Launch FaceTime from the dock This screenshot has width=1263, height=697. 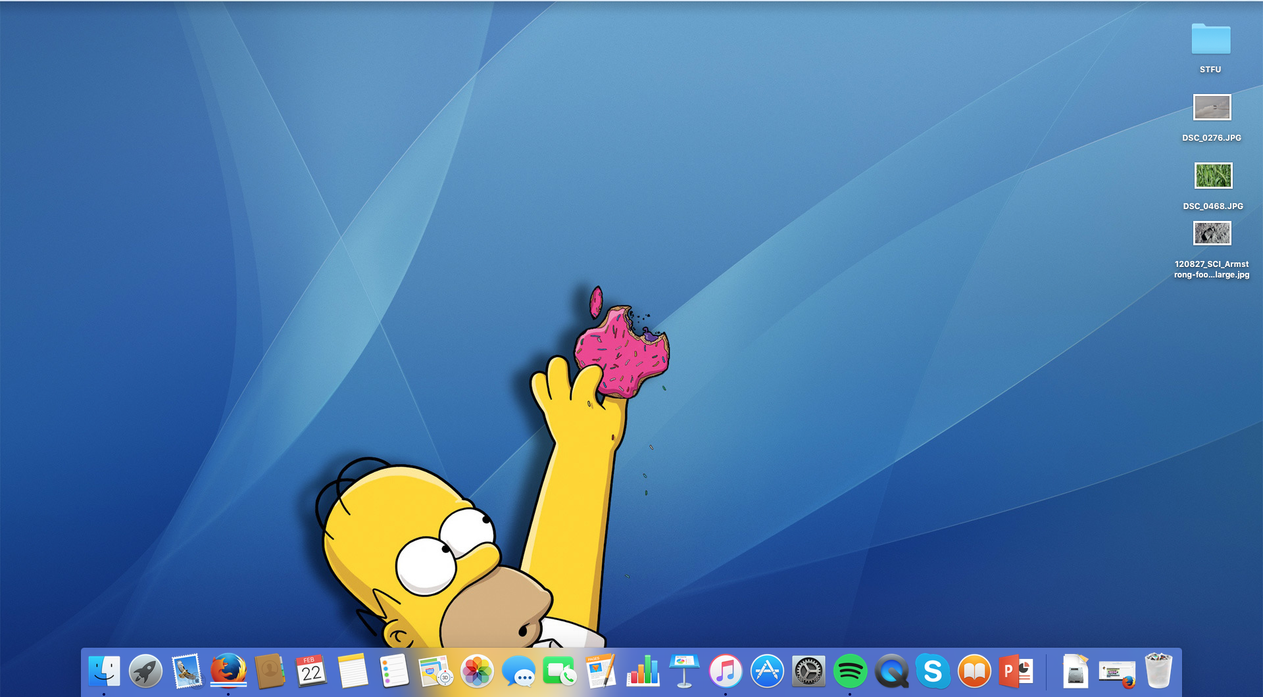[x=560, y=671]
